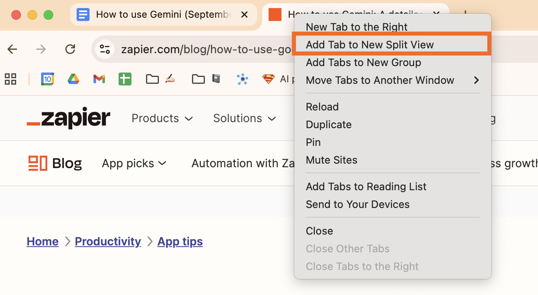Click the Zapier Blog logo icon
Viewport: 538px width, 295px height.
point(38,163)
